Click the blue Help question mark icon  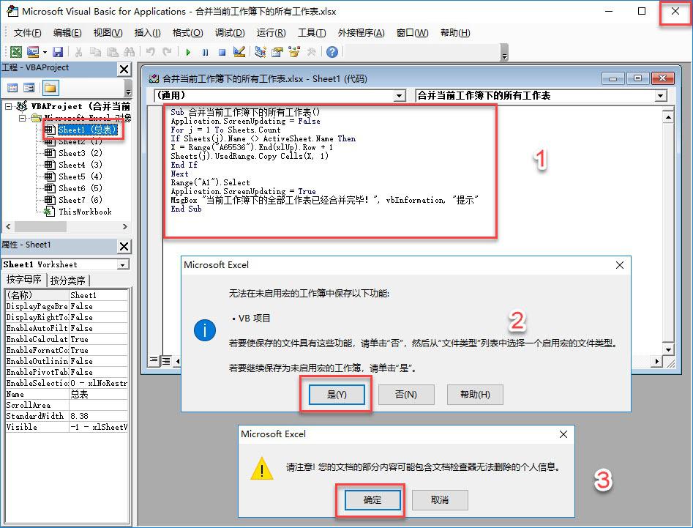332,52
